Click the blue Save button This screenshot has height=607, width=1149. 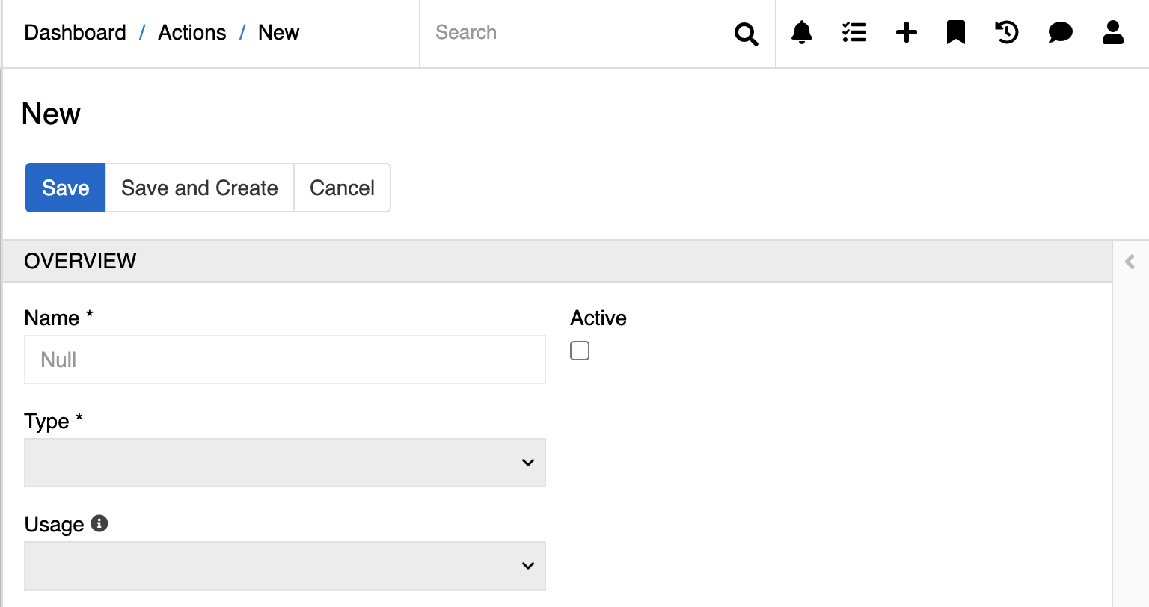65,188
